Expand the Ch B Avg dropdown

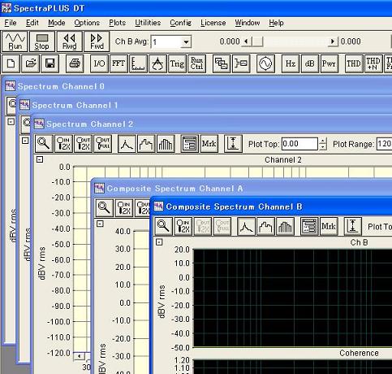186,42
